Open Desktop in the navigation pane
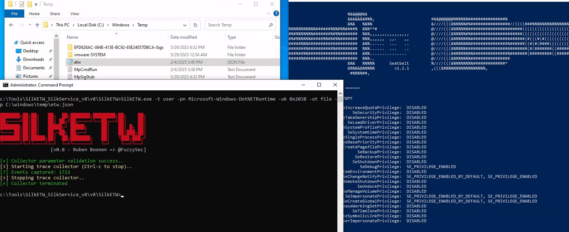569x232 pixels. pyautogui.click(x=31, y=51)
